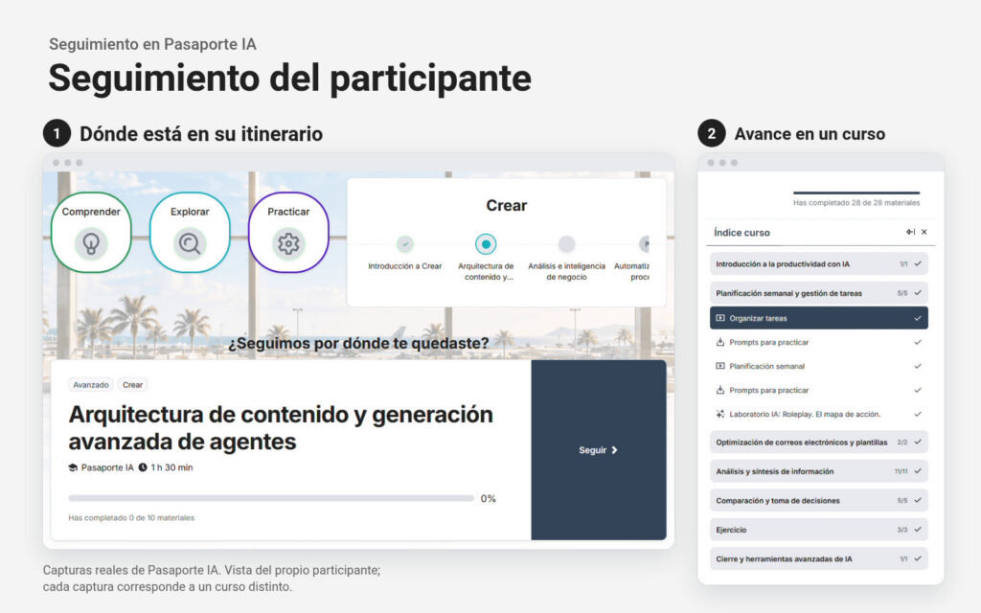Select the completed Introducción a Crear step marker
The height and width of the screenshot is (613, 981).
tap(405, 244)
